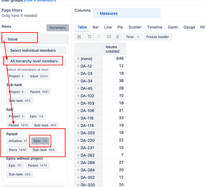The width and height of the screenshot is (205, 187).
Task: Switch to the Gantt tab
Action: click(x=173, y=27)
